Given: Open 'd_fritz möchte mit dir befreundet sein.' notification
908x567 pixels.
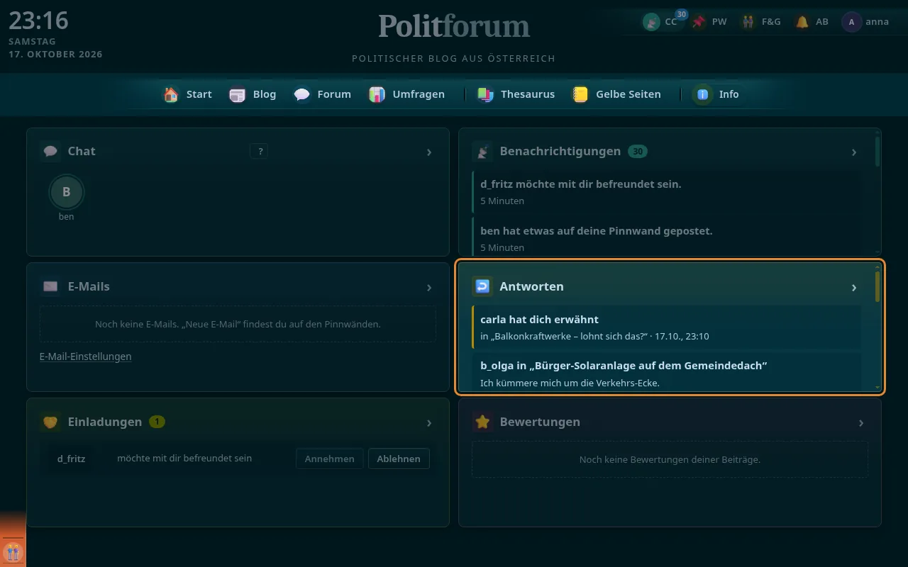Looking at the screenshot, I should pos(666,192).
